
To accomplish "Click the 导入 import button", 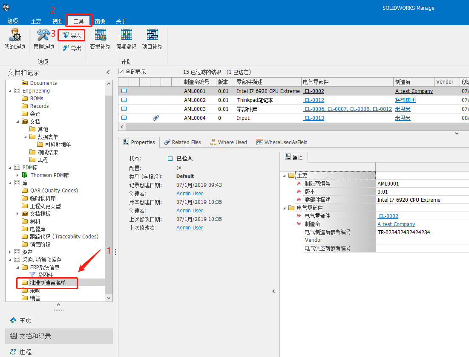I will 72,35.
